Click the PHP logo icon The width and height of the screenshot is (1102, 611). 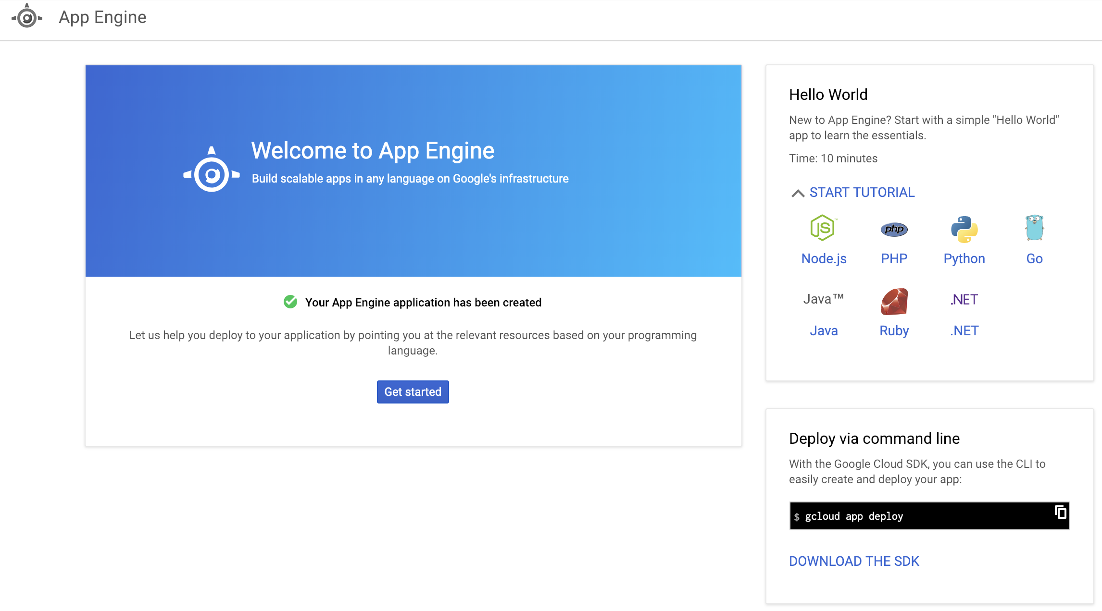[894, 229]
